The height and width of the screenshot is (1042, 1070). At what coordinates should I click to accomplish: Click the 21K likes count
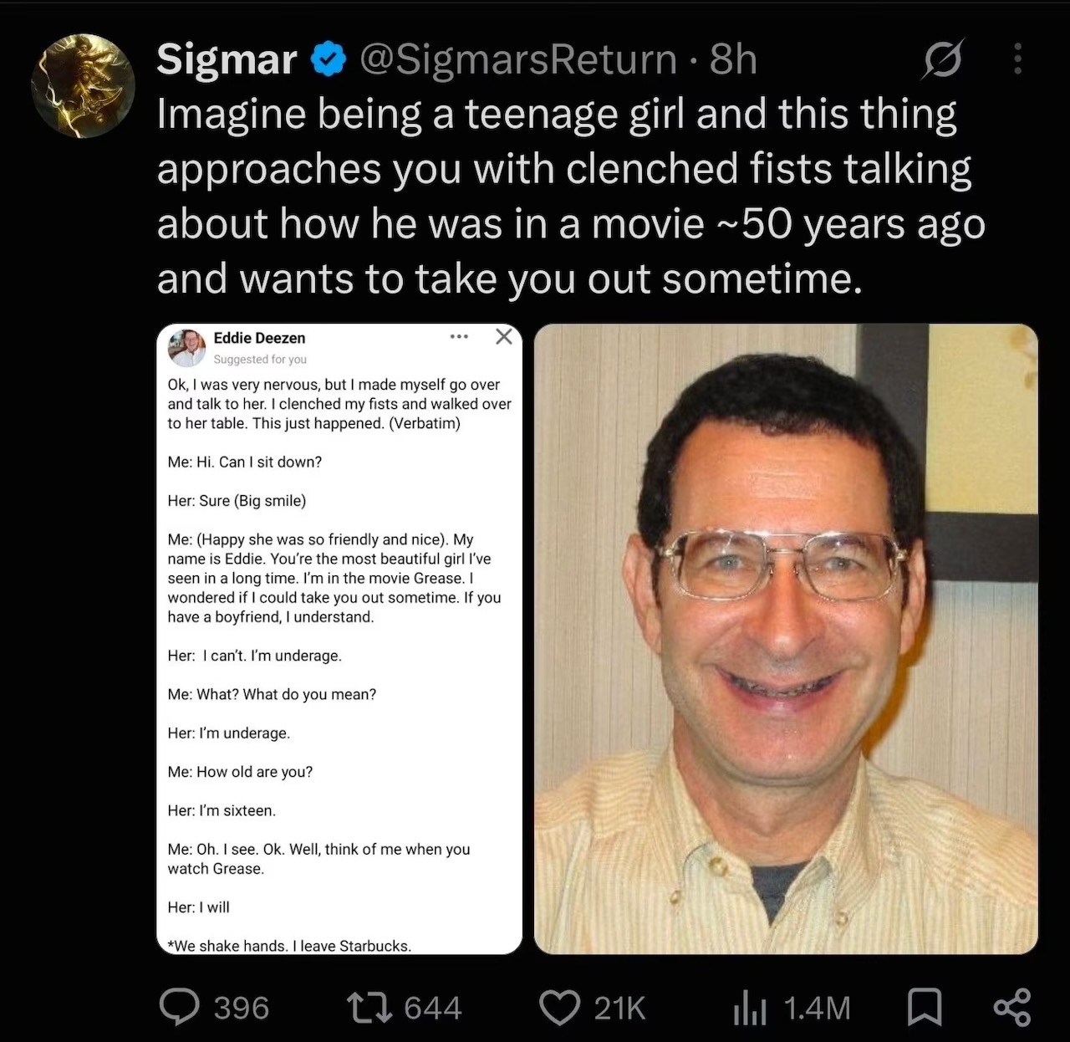coord(619,1009)
